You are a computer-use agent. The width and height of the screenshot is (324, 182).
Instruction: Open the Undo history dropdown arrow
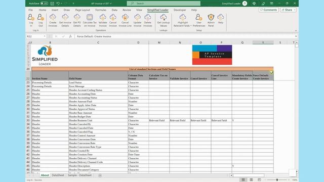click(61, 4)
